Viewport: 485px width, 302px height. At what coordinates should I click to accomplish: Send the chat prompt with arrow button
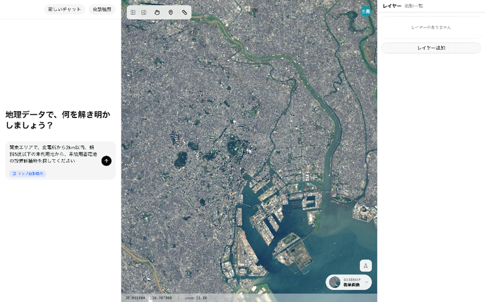tap(107, 161)
